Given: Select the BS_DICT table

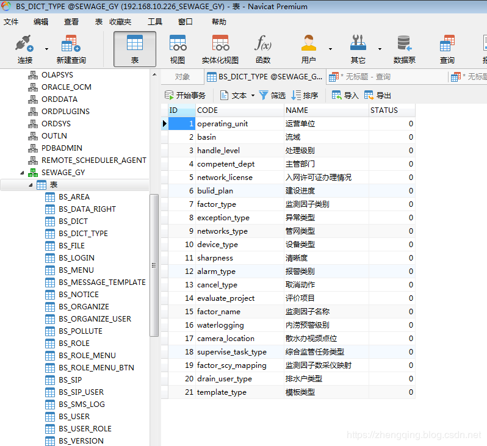Looking at the screenshot, I should tap(73, 221).
